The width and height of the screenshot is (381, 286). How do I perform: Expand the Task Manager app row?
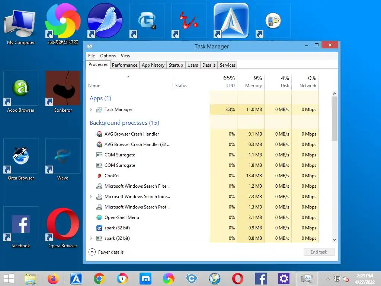click(x=91, y=109)
